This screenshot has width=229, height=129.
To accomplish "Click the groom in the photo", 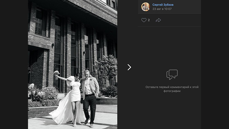I will pyautogui.click(x=89, y=96).
